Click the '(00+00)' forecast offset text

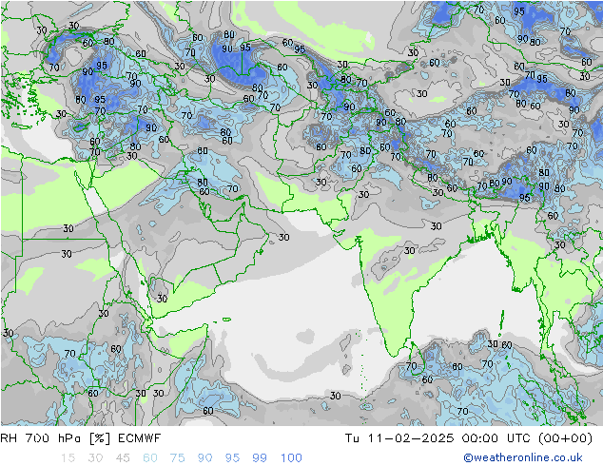click(565, 438)
